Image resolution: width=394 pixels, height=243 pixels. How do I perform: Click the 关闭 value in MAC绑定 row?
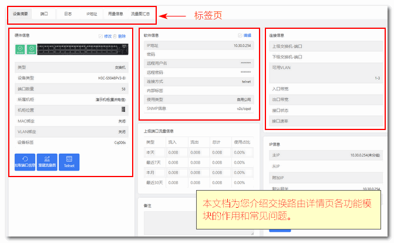pyautogui.click(x=122, y=121)
